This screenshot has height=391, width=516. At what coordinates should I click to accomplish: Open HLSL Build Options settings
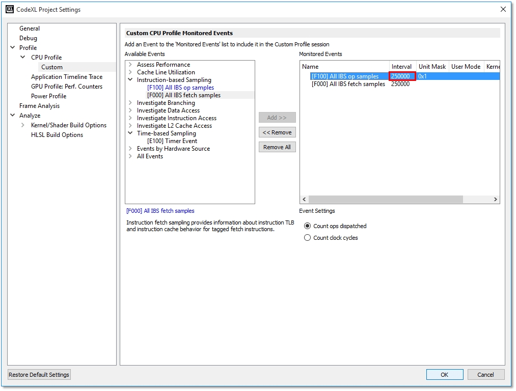[57, 134]
